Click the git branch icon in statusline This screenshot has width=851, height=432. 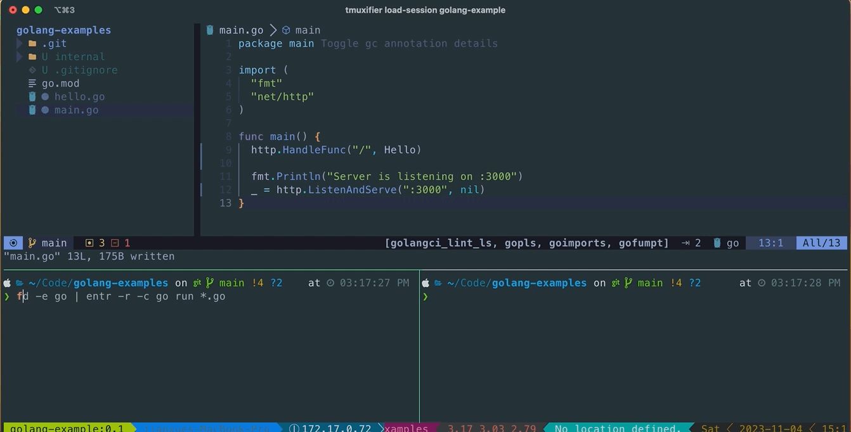coord(32,243)
